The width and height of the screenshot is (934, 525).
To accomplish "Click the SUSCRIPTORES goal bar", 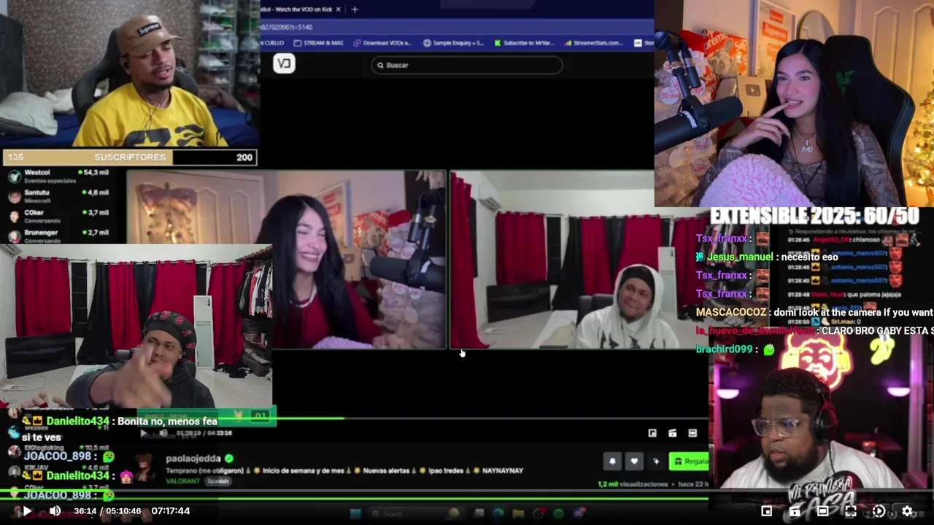I will tap(130, 157).
